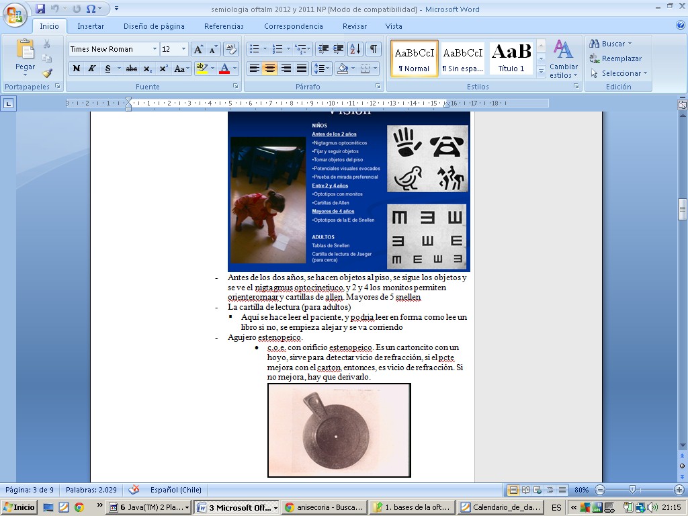Toggle italic formatting (K)
This screenshot has height=516, width=688.
pos(92,69)
